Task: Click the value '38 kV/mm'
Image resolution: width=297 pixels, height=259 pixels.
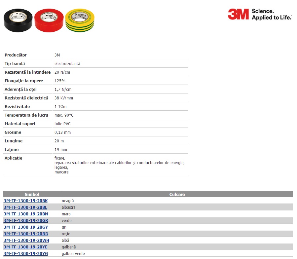Action: coord(64,98)
